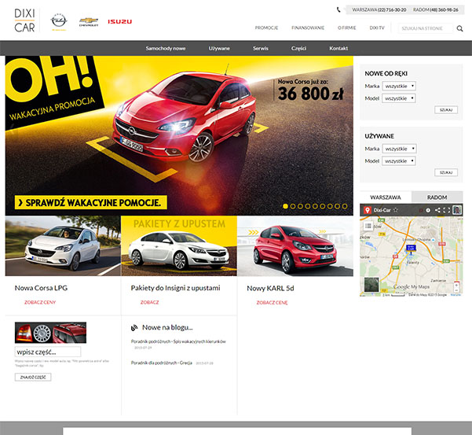Go to Promocje page
Image resolution: width=472 pixels, height=435 pixels.
[x=266, y=28]
